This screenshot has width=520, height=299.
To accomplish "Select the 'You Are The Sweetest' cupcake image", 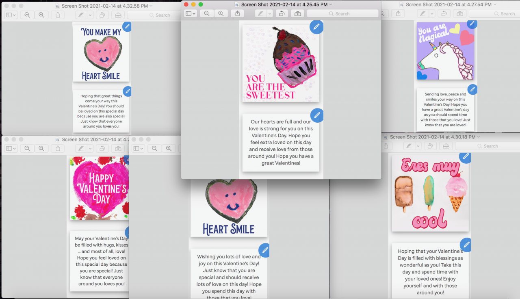I will tap(281, 63).
